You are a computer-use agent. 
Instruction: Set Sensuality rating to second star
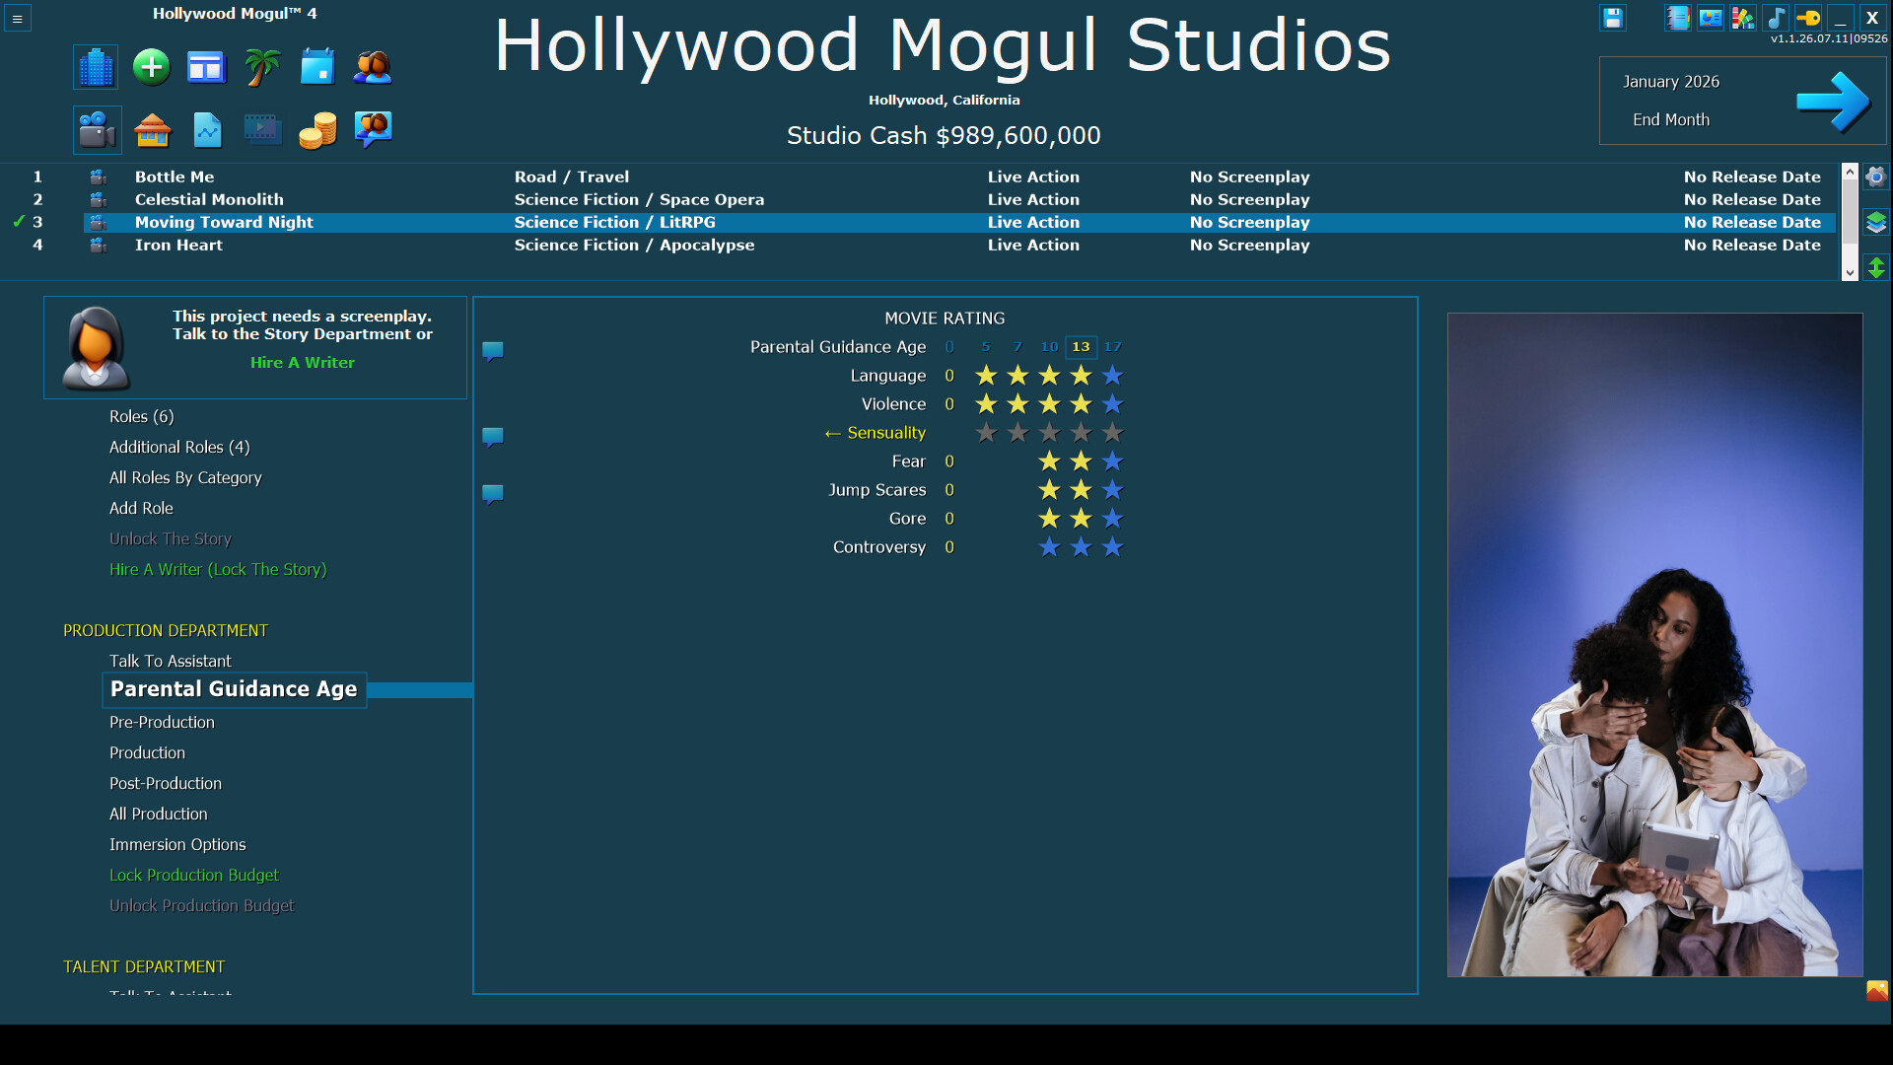(1017, 432)
